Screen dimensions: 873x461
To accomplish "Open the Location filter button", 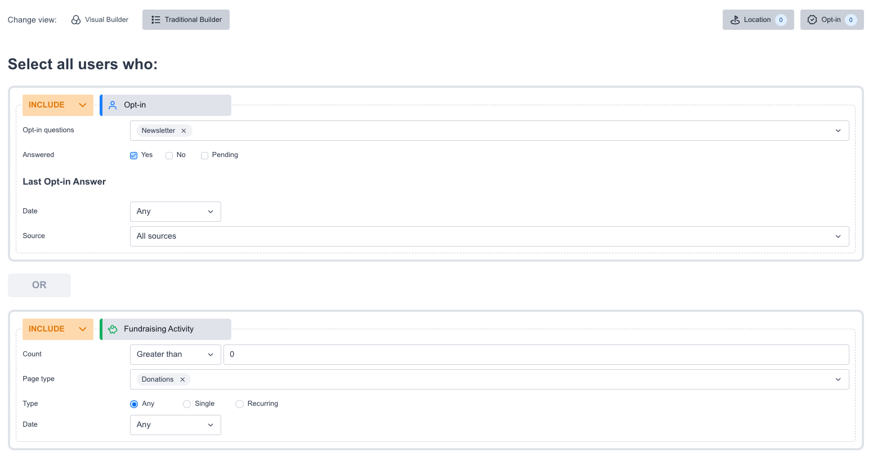I will click(758, 20).
